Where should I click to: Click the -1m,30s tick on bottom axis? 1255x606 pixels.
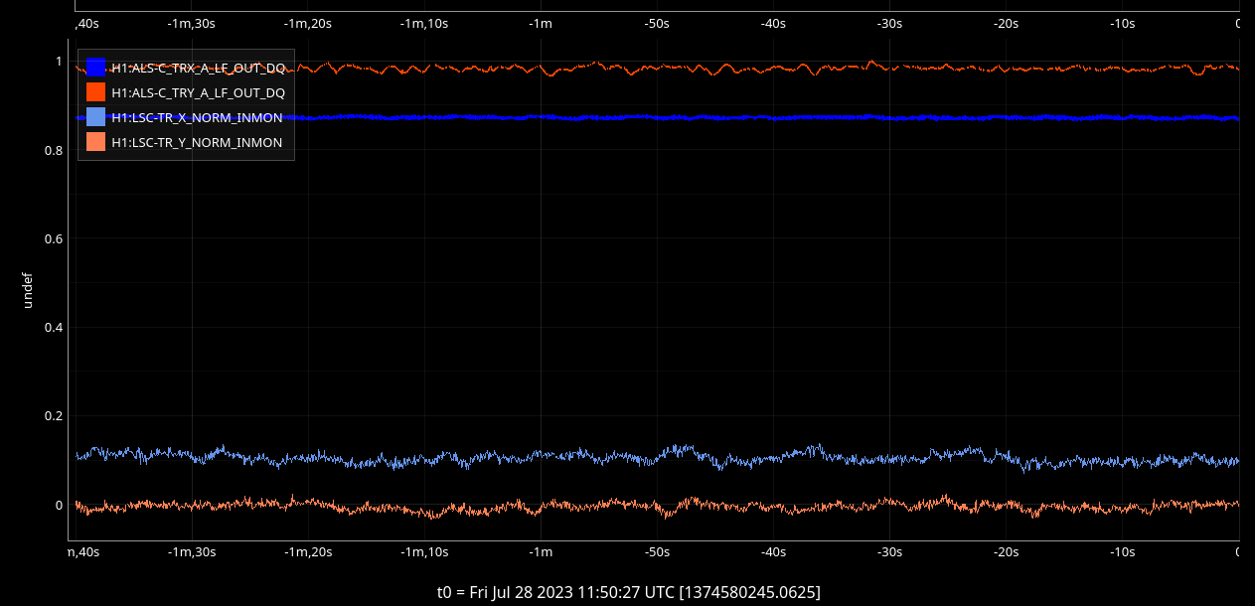click(191, 551)
